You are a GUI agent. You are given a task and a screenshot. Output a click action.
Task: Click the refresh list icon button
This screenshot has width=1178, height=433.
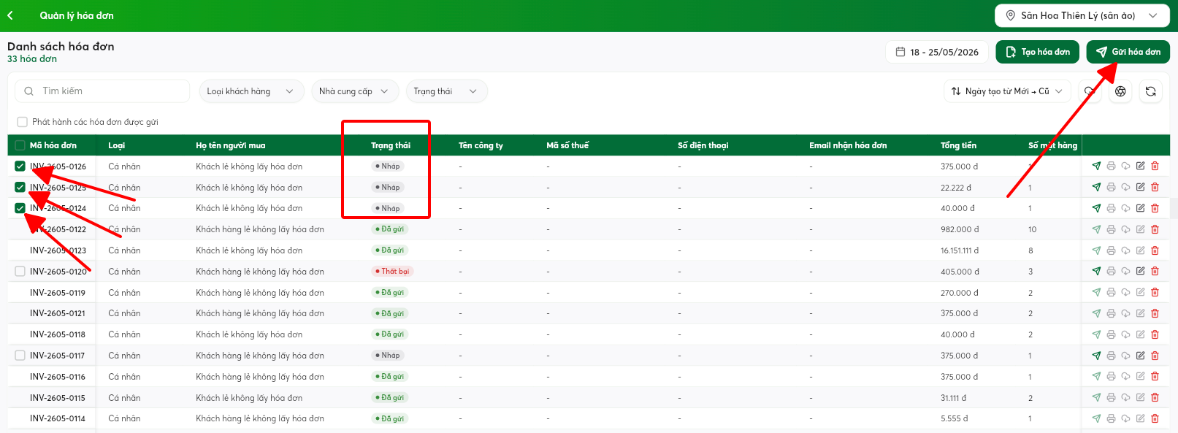pos(1150,91)
